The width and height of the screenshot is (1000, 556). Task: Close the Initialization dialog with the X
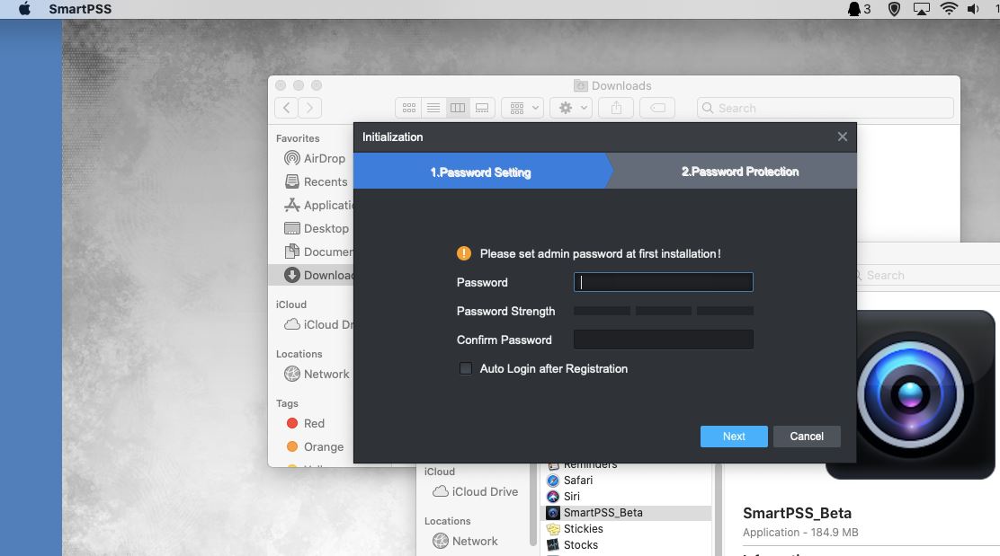tap(843, 137)
